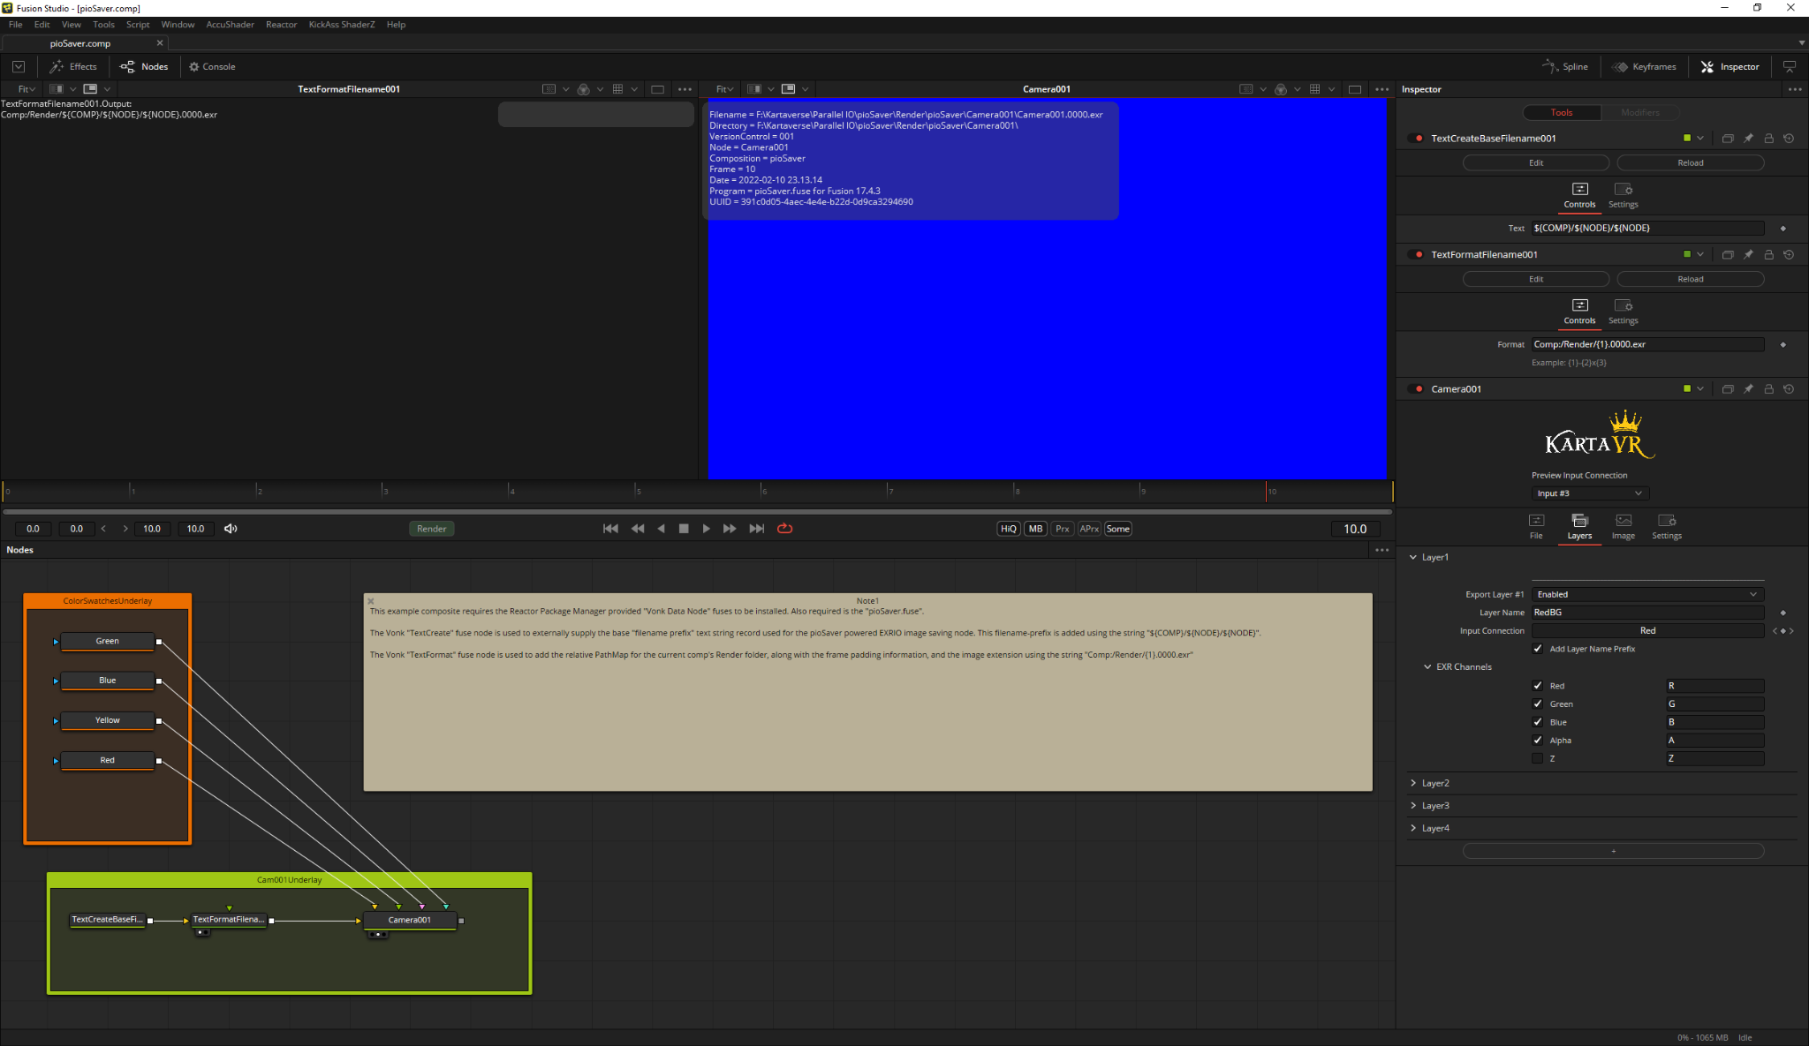1809x1046 pixels.
Task: Toggle Alpha channel checkbox
Action: pyautogui.click(x=1538, y=740)
